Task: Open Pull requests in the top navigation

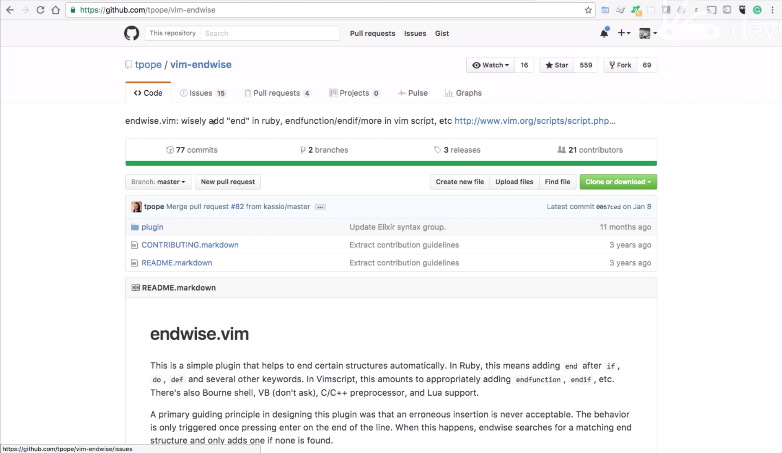Action: pos(372,33)
